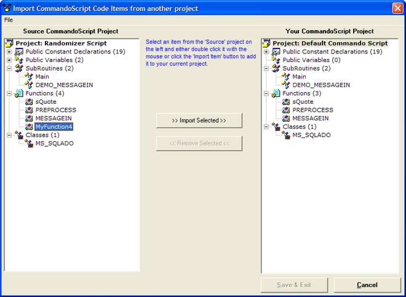Click the Functions (4) folder icon
The height and width of the screenshot is (297, 406).
click(19, 93)
